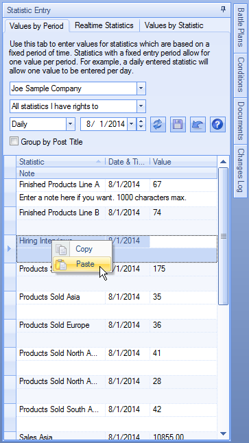
Task: Click the date field showing 8/ 1/2014
Action: (104, 124)
